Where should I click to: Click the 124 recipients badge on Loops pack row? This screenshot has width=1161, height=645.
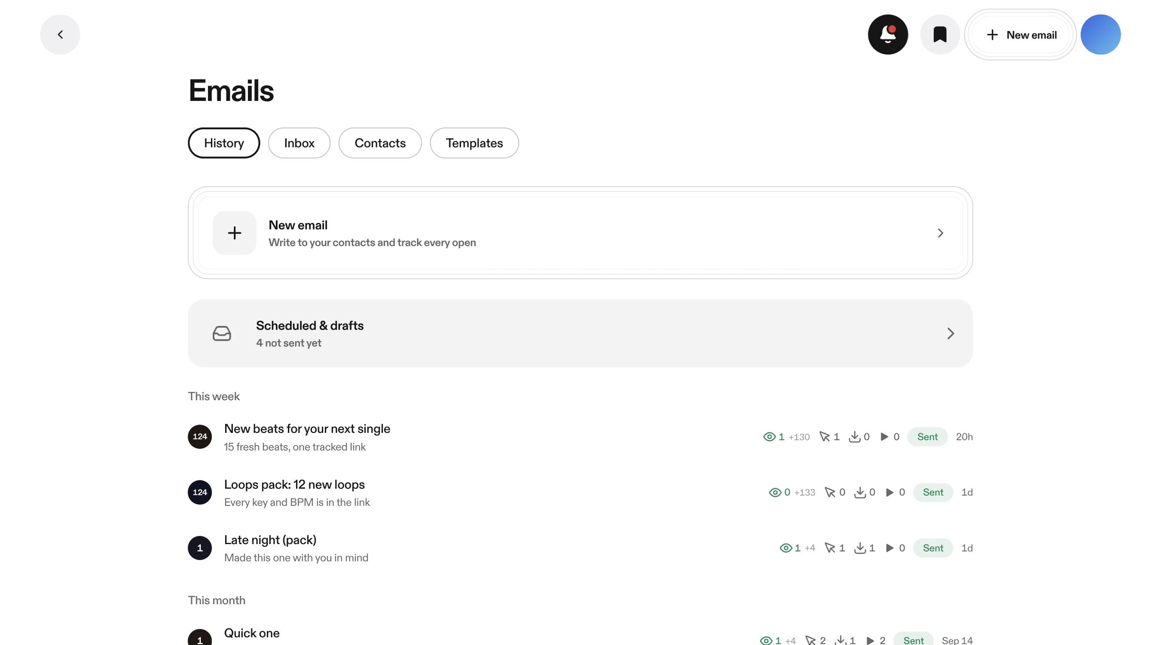click(200, 492)
